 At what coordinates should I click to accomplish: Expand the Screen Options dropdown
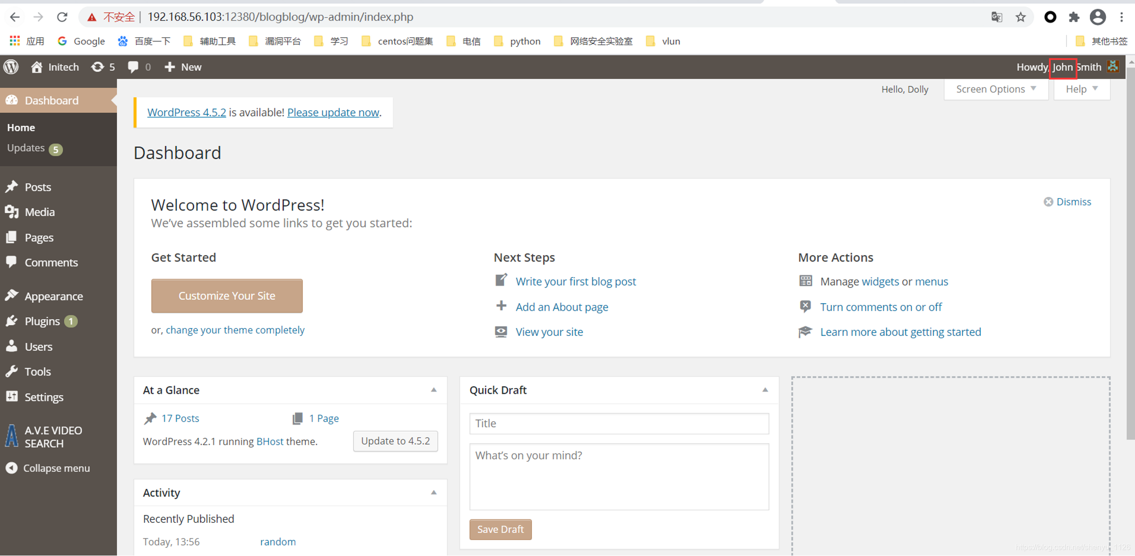[996, 89]
